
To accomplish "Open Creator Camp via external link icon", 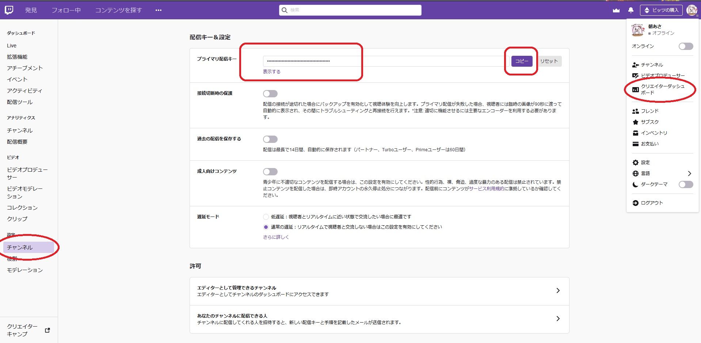I will 47,330.
